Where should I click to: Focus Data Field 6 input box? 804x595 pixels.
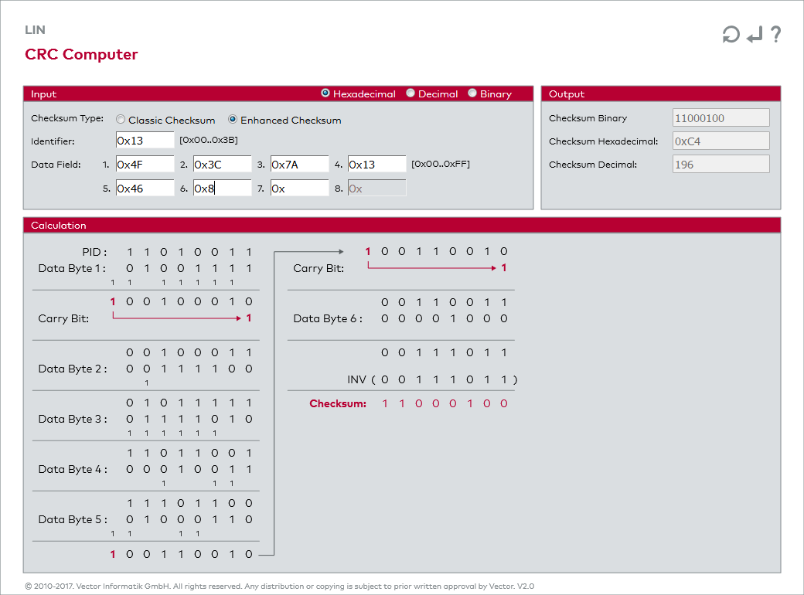click(x=222, y=189)
